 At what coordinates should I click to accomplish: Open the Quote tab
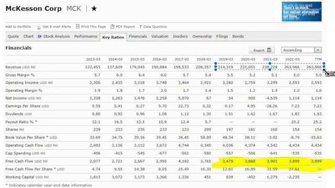[x=13, y=36]
